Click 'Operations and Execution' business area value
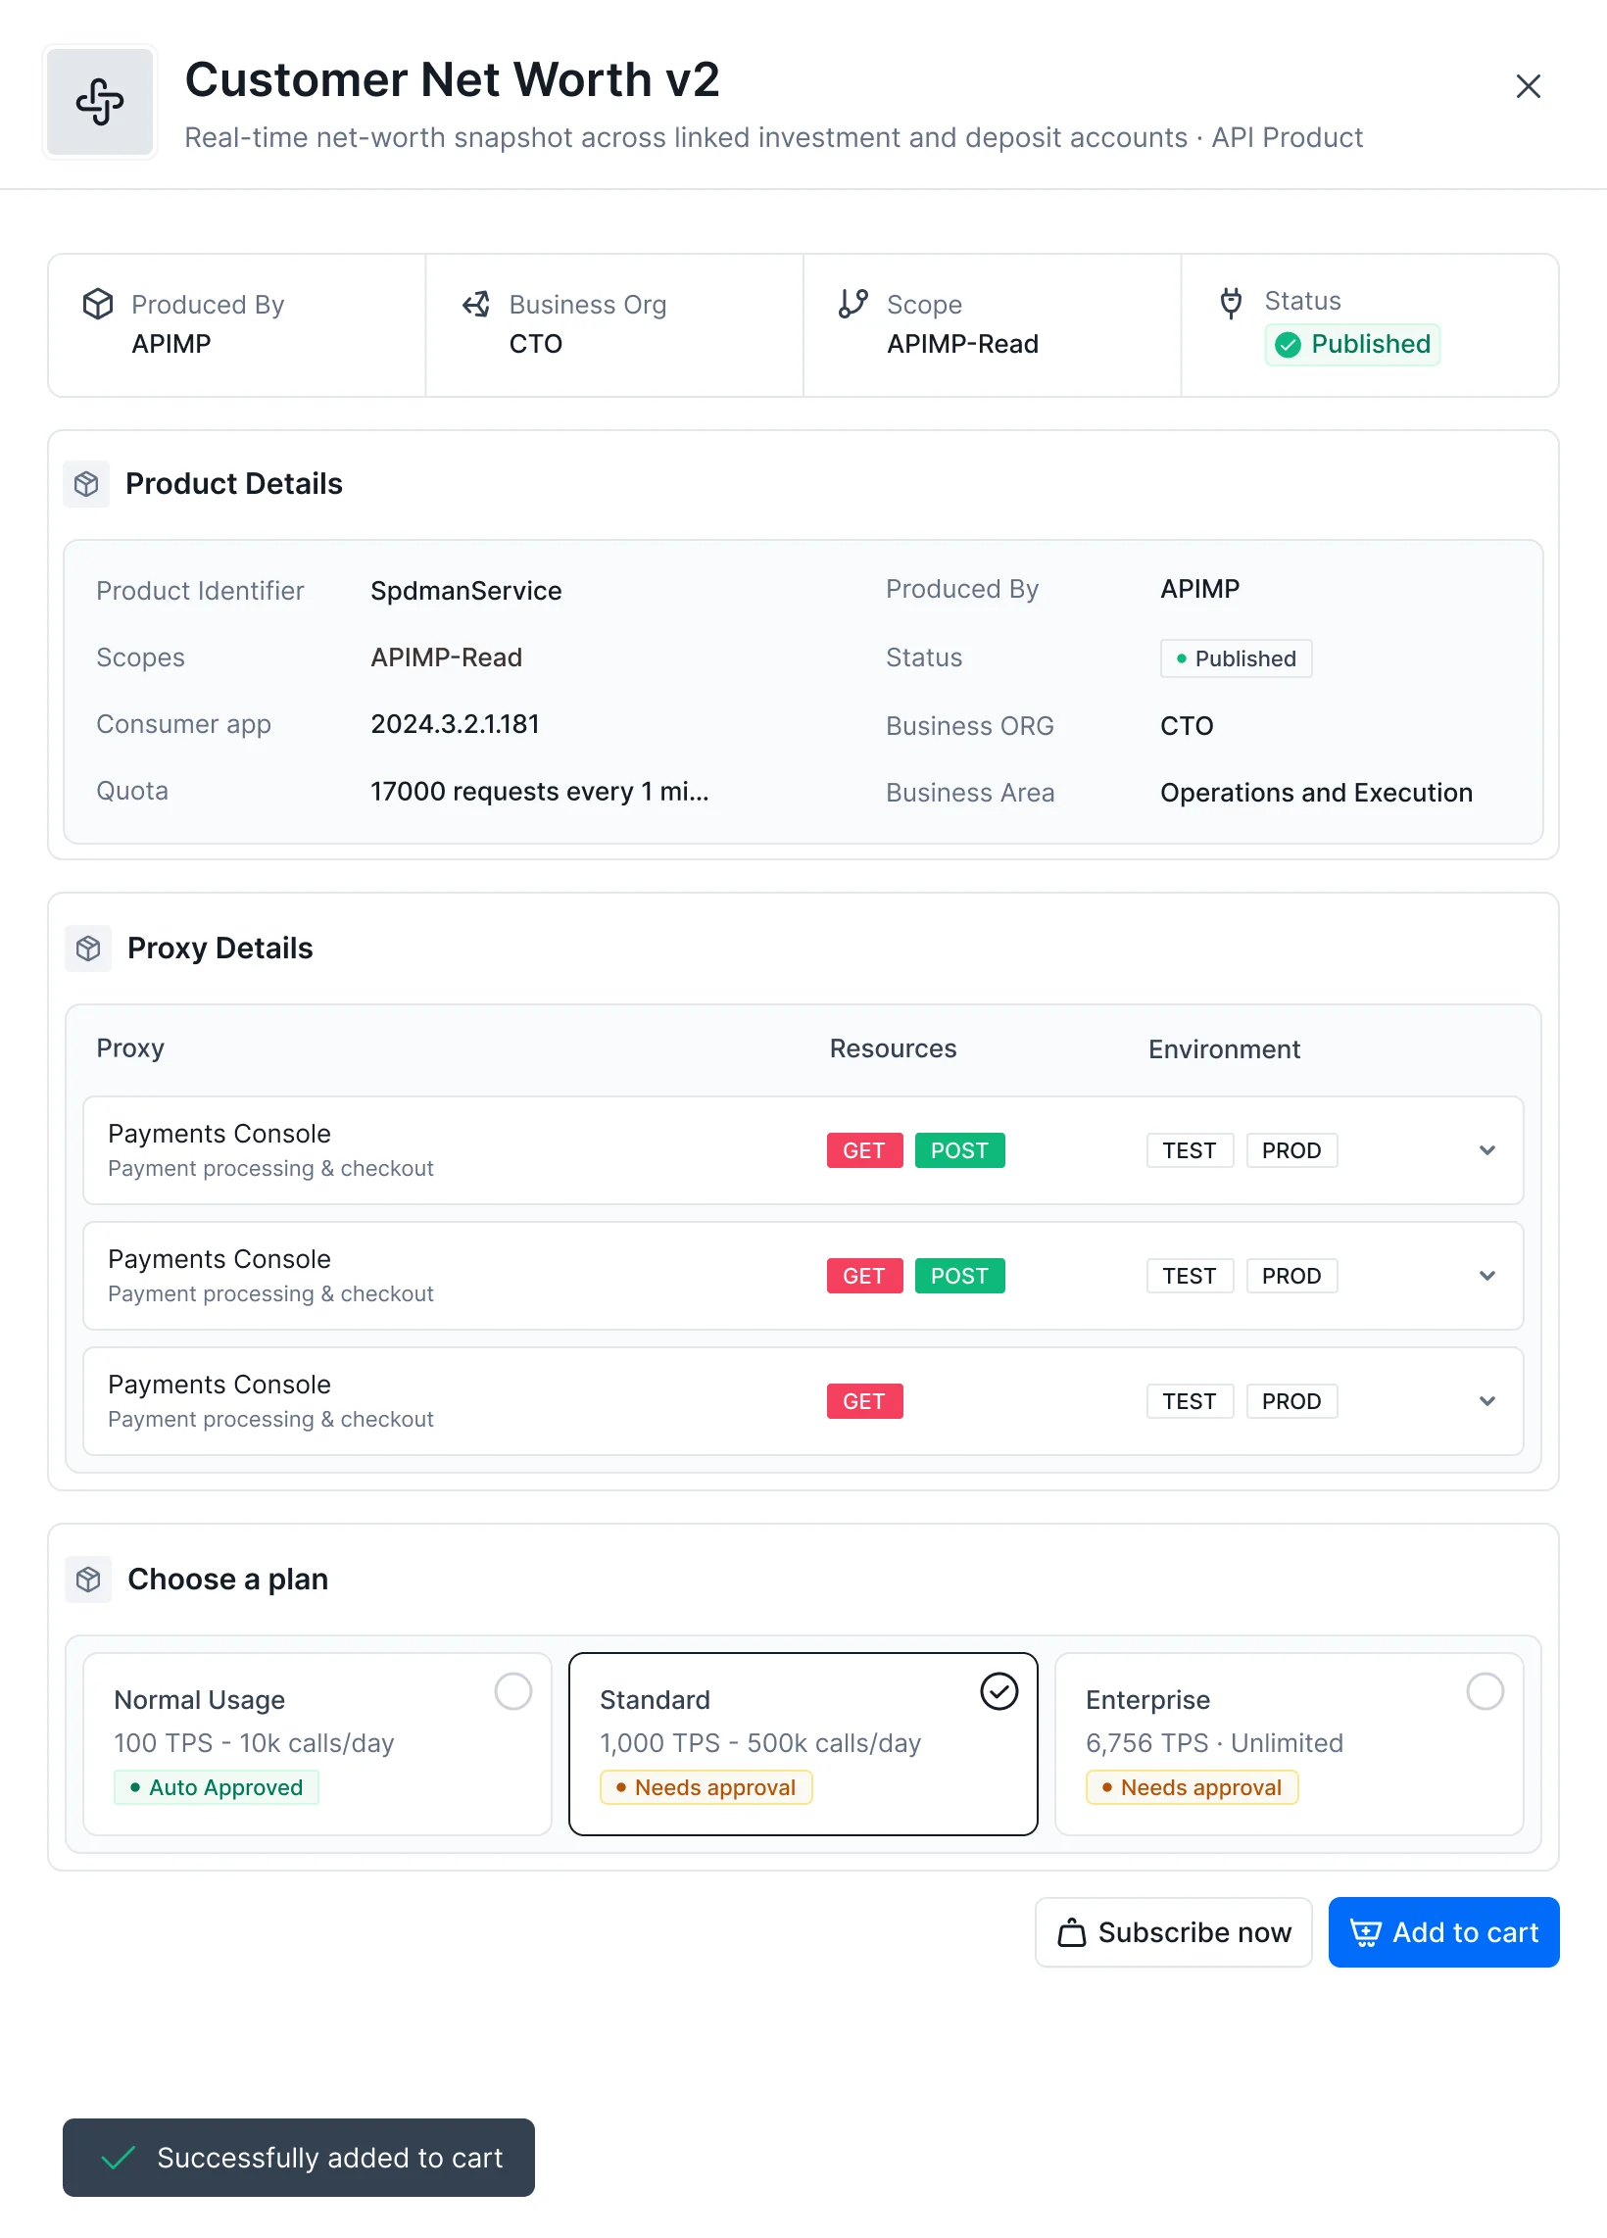 tap(1315, 794)
